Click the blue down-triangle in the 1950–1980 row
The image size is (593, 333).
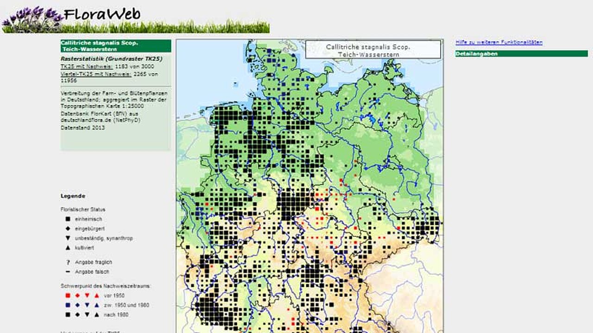[87, 305]
